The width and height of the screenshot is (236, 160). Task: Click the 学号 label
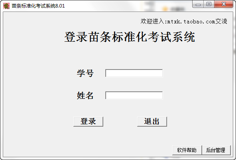coord(85,73)
